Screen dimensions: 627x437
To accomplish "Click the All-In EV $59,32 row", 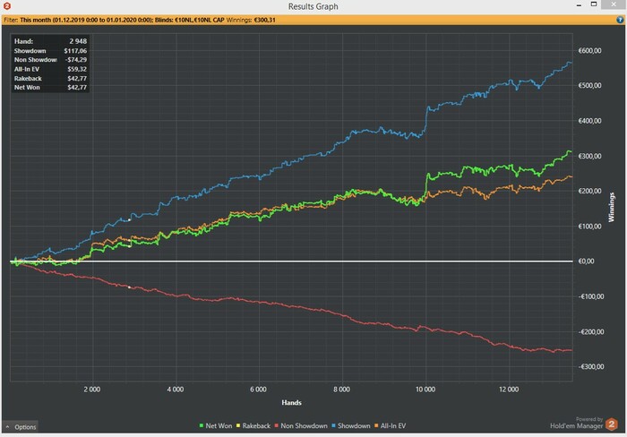I will click(x=50, y=69).
